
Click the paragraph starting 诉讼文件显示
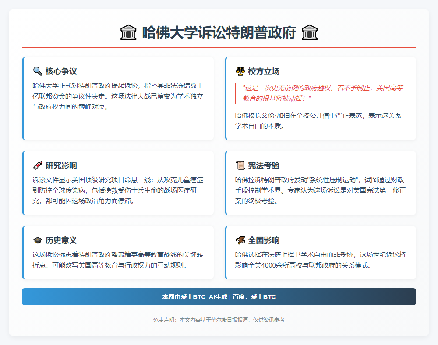pos(118,190)
